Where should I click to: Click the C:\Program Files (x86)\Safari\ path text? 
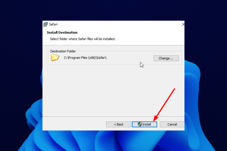tap(85, 58)
